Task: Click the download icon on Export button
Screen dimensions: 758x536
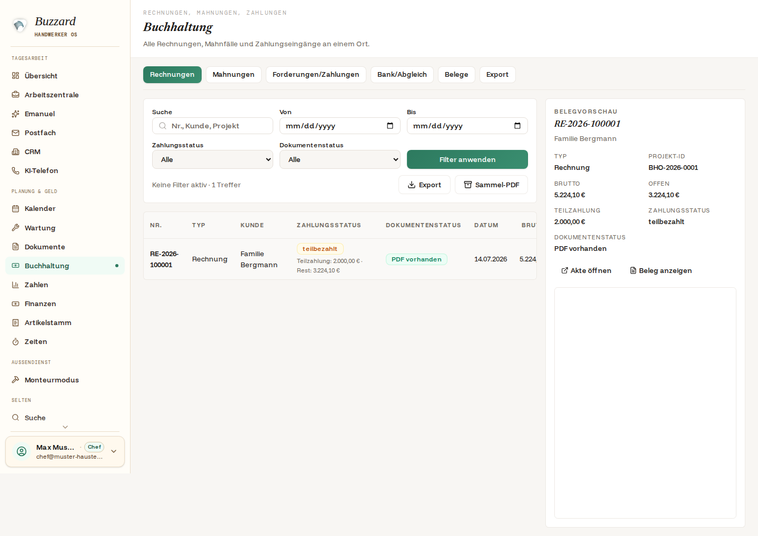Action: 412,185
